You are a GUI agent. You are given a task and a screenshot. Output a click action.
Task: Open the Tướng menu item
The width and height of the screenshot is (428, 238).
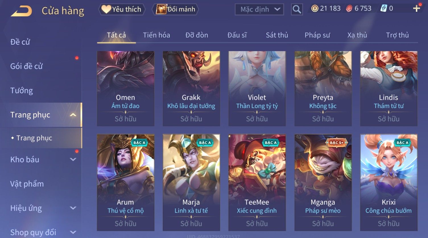[22, 90]
